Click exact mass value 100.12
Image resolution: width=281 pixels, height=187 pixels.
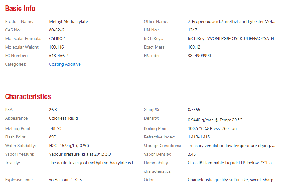(x=194, y=47)
